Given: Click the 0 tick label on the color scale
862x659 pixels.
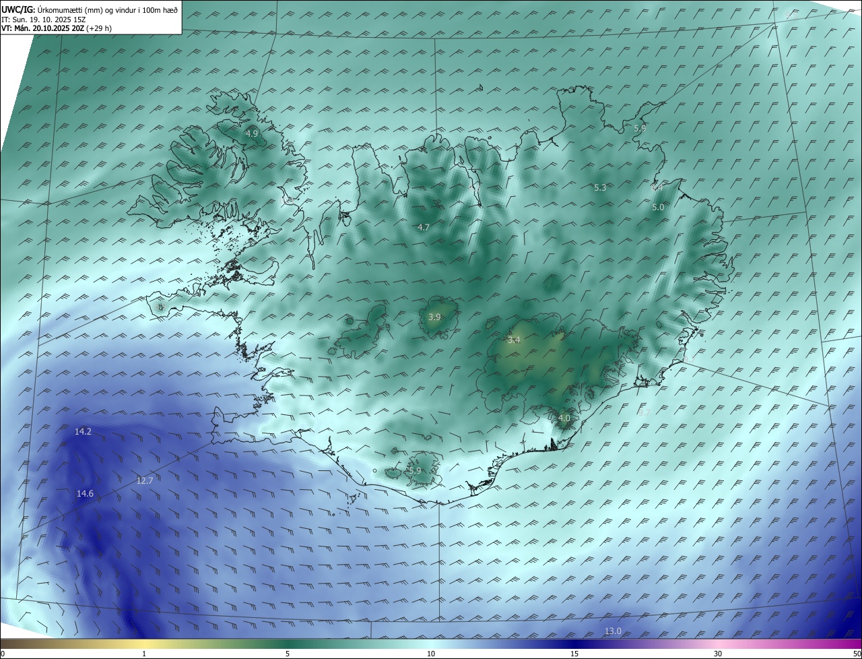Looking at the screenshot, I should [x=3, y=654].
